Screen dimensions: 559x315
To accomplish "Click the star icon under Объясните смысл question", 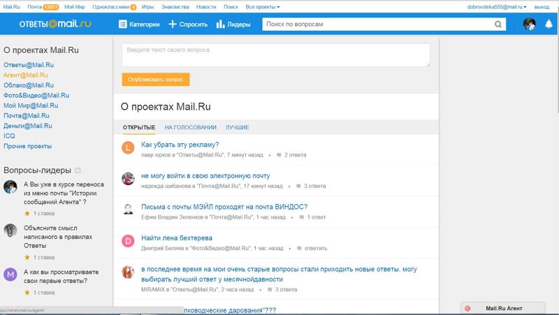I will click(27, 257).
